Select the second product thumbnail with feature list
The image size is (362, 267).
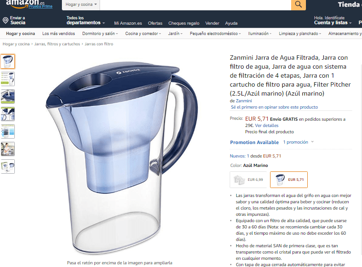8,79
